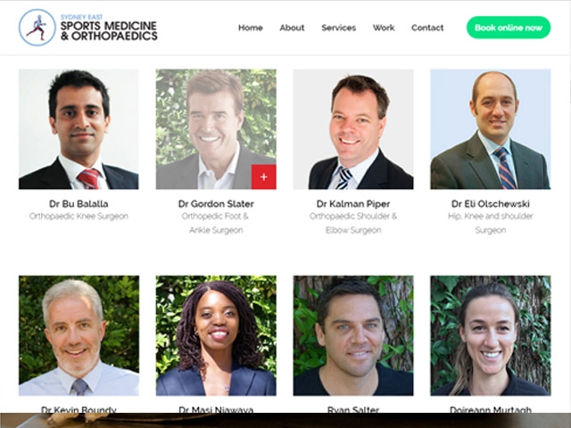Go to the Services menu
The image size is (571, 428).
pos(339,28)
